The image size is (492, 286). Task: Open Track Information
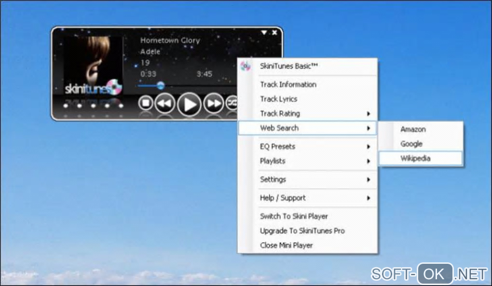pyautogui.click(x=308, y=84)
